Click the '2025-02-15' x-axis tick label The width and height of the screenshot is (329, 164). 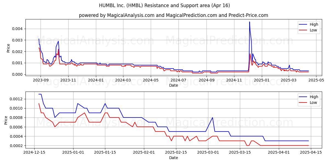coord(176,153)
